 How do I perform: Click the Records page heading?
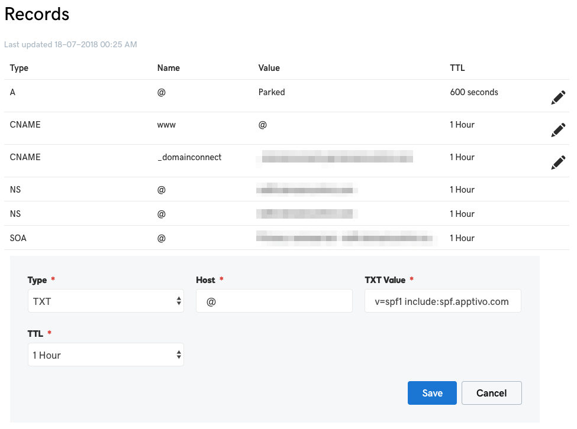click(x=37, y=14)
